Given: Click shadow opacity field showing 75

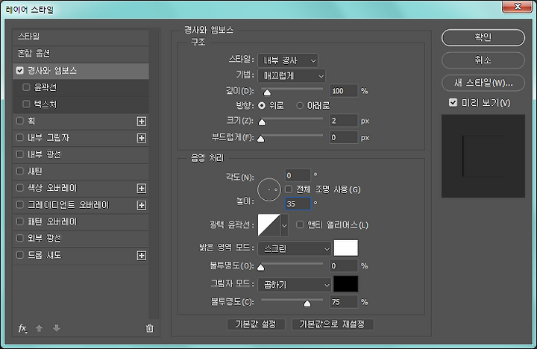Looking at the screenshot, I should tap(344, 302).
